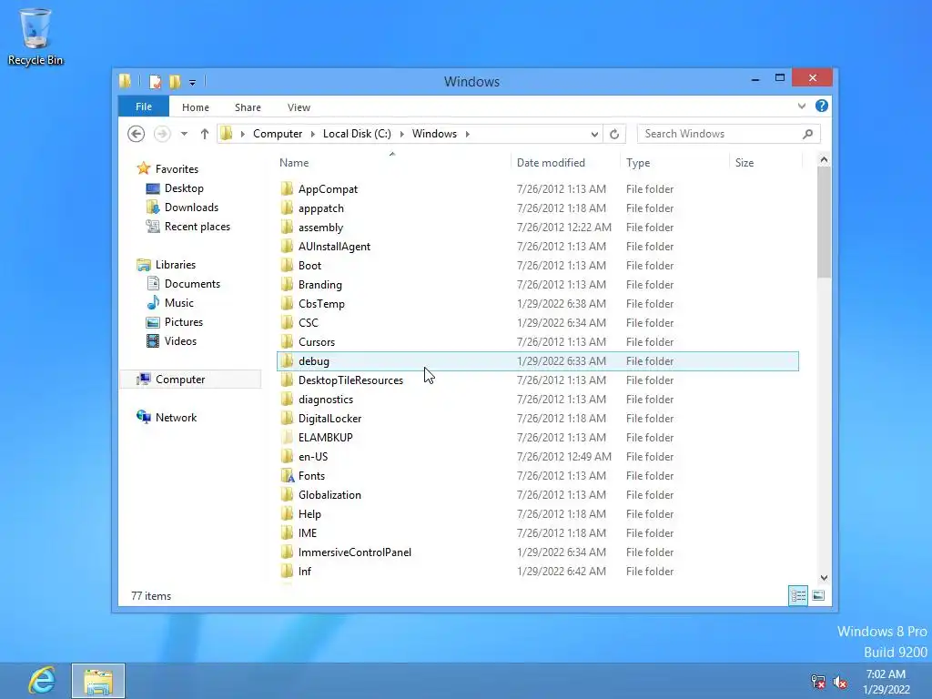Click the New folder icon in quick access toolbar
The height and width of the screenshot is (699, 932).
tap(175, 81)
